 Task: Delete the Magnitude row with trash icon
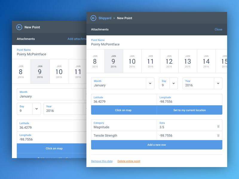click(x=218, y=126)
